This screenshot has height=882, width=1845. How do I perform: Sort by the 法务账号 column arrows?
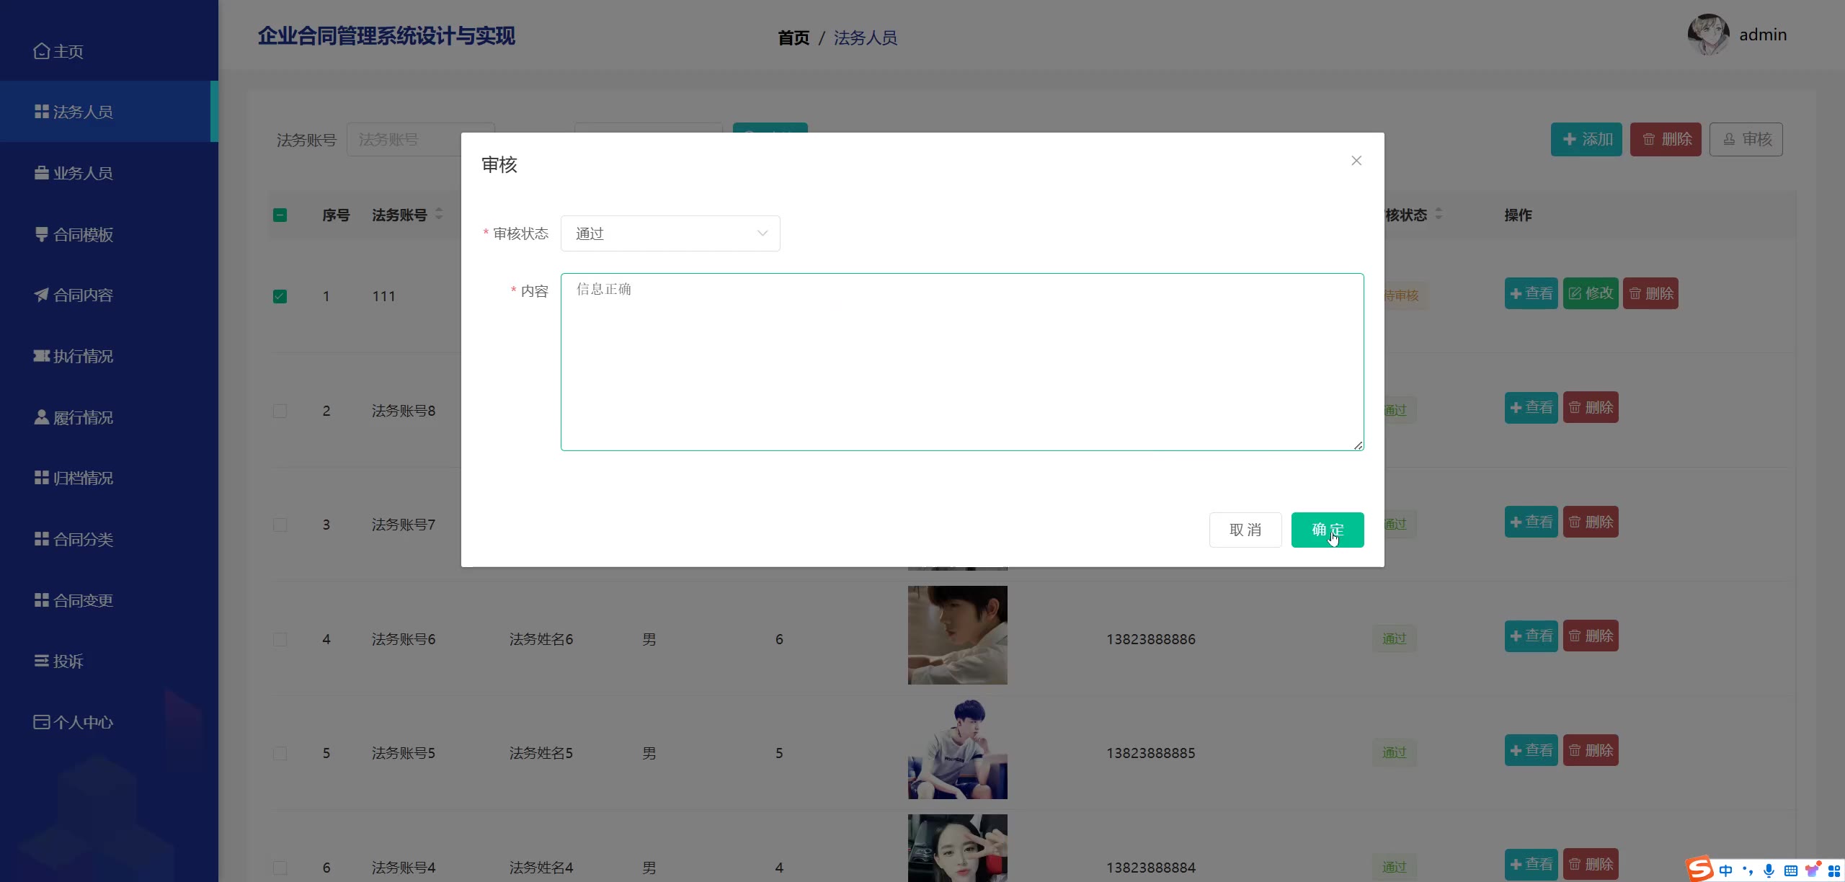(439, 214)
